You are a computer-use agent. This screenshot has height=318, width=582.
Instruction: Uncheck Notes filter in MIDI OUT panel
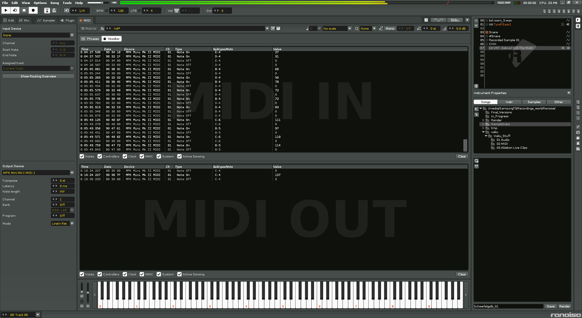pos(82,274)
